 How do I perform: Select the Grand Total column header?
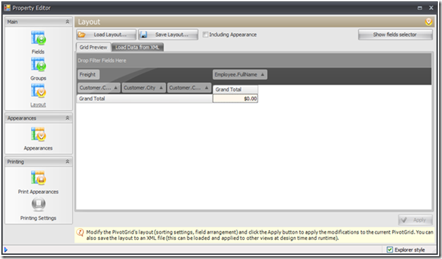[235, 90]
